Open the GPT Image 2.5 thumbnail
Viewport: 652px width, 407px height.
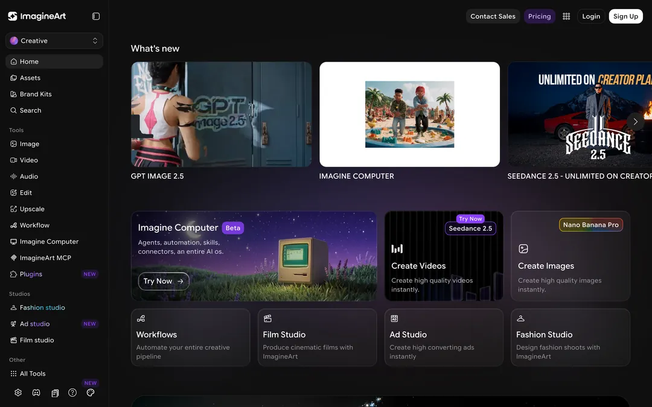pyautogui.click(x=221, y=115)
